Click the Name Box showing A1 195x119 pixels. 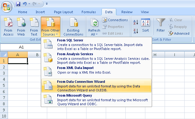21,47
